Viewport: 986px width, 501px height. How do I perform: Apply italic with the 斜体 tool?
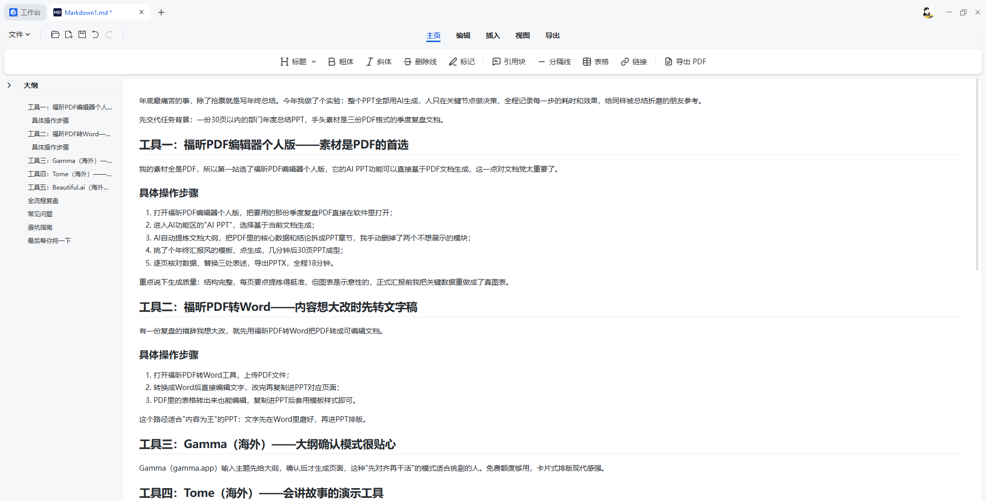click(379, 62)
